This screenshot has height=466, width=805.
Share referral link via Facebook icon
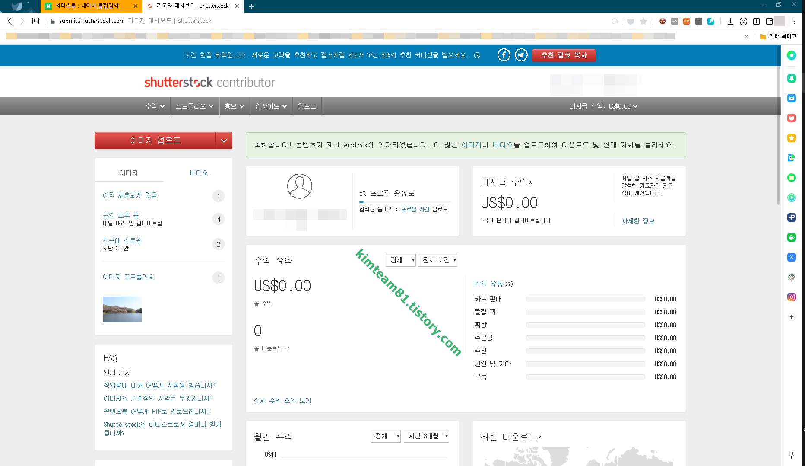504,55
